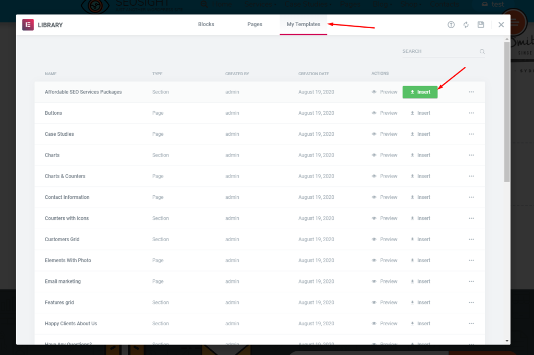Viewport: 534px width, 355px height.
Task: Switch to the Pages tab
Action: click(254, 24)
